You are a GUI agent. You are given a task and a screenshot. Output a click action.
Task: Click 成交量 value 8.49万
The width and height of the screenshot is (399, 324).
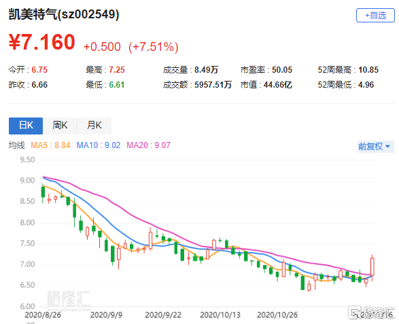(206, 70)
